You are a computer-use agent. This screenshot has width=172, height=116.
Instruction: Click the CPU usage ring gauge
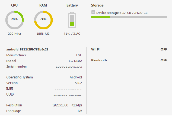click(14, 20)
